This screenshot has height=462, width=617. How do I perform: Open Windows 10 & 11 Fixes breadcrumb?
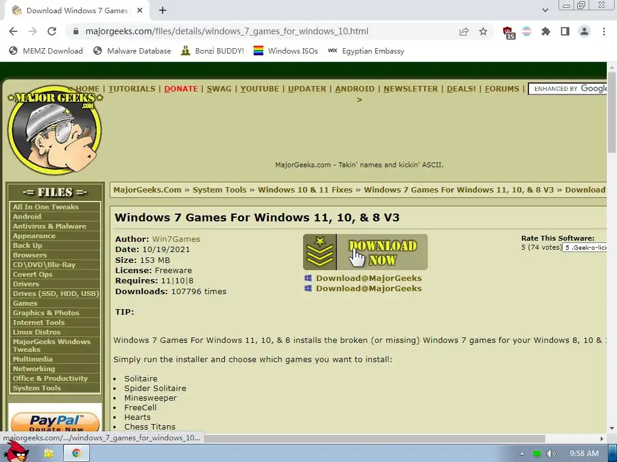[305, 189]
